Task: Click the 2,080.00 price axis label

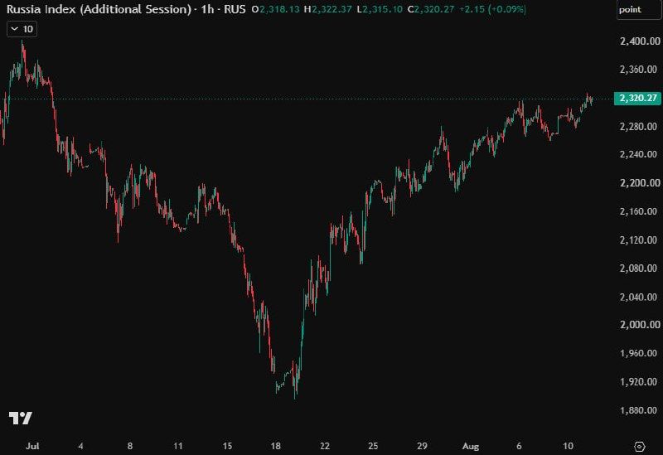Action: point(638,268)
